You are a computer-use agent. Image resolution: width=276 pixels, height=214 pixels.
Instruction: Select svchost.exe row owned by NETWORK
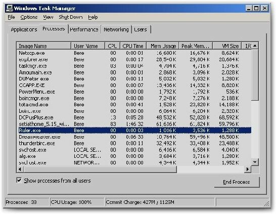[134, 162]
